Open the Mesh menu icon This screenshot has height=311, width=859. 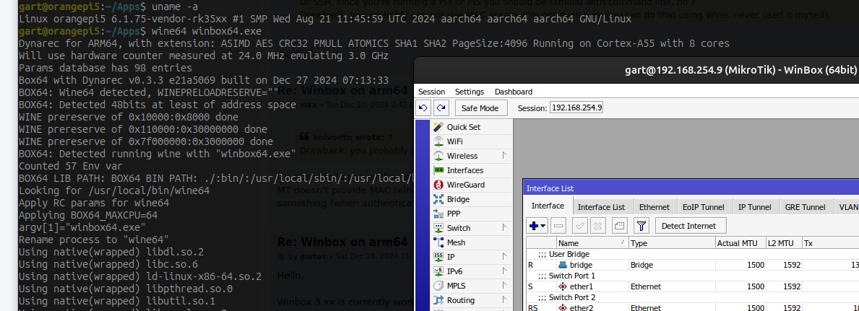coord(439,242)
